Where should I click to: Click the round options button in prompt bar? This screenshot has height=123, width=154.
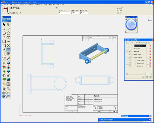[x=57, y=8]
